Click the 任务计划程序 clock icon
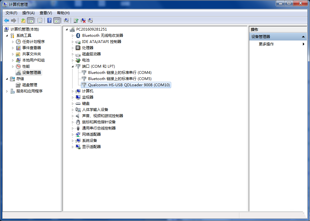310x221 pixels. coord(18,42)
